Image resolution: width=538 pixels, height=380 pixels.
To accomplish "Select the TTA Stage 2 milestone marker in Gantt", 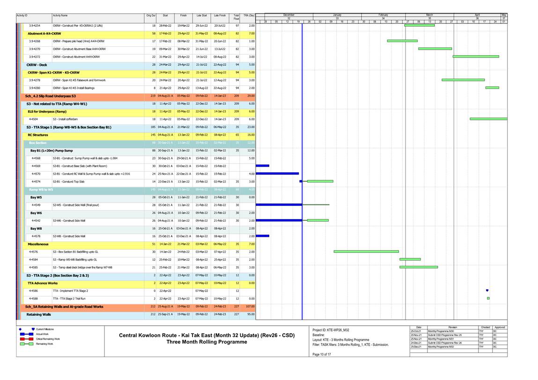I will point(487,291).
